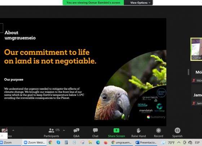Start video using the crossed-out camera icon
Screen dimensions: 202x146
point(4,130)
